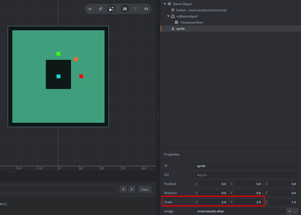Select the sprite component in outline
301x215 pixels.
click(180, 29)
